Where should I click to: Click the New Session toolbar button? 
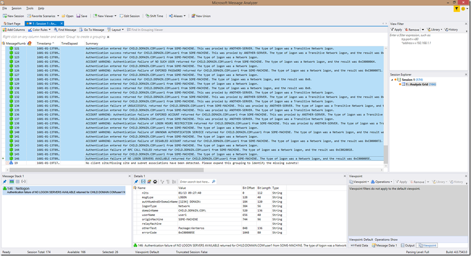click(14, 16)
